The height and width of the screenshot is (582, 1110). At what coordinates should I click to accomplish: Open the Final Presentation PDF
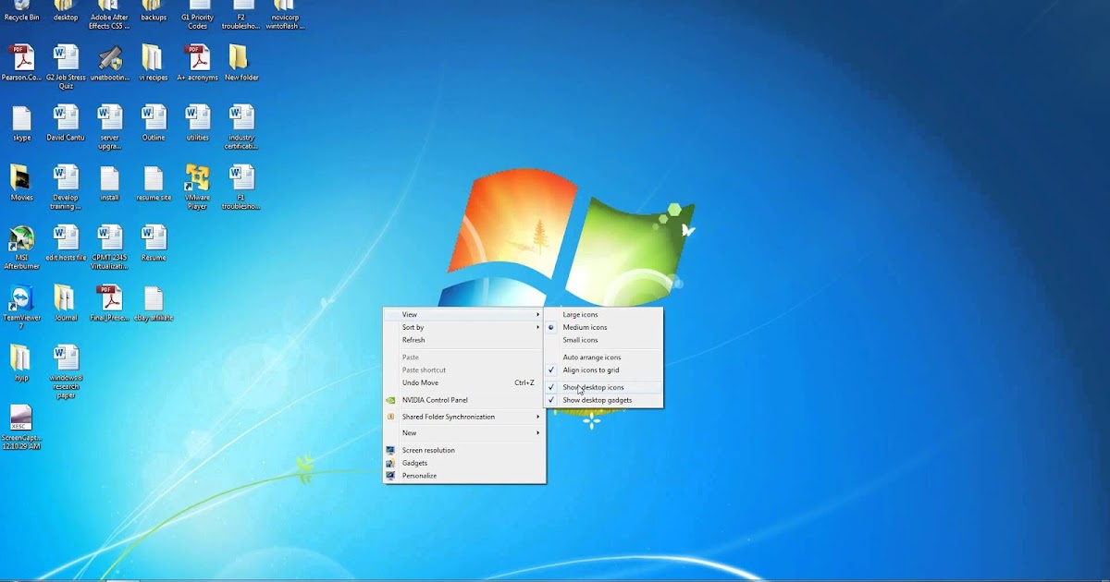pyautogui.click(x=109, y=302)
